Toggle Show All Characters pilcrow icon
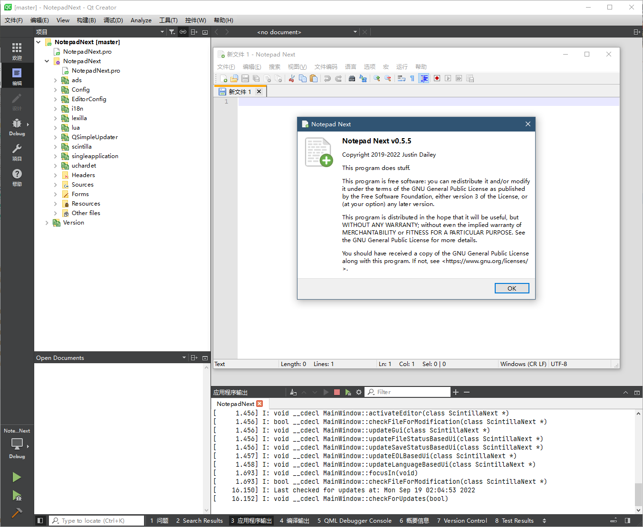Screen dimensions: 643x527 (413, 78)
